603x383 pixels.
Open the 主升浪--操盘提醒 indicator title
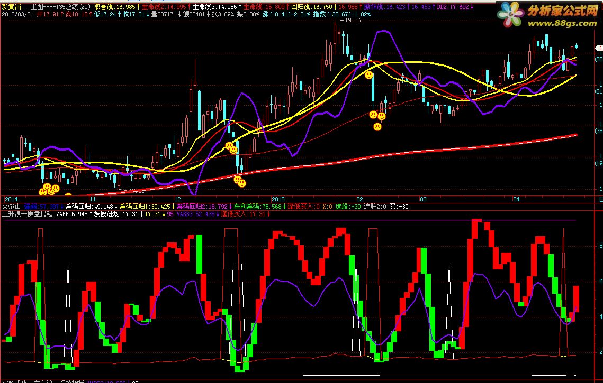click(x=27, y=214)
